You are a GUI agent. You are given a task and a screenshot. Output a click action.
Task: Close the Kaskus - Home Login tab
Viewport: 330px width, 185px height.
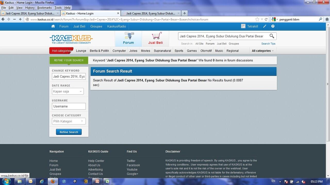tap(118, 13)
